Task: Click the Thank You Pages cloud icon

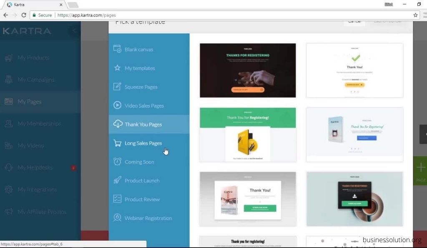Action: pos(118,124)
